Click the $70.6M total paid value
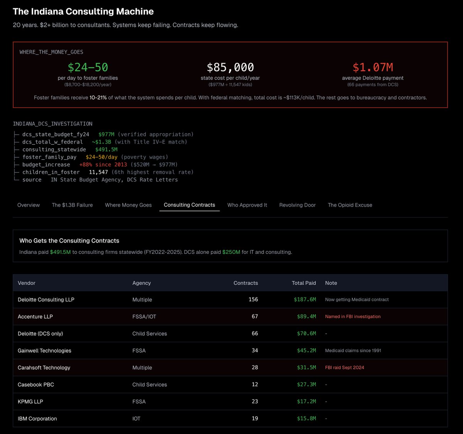The image size is (463, 434). [306, 333]
